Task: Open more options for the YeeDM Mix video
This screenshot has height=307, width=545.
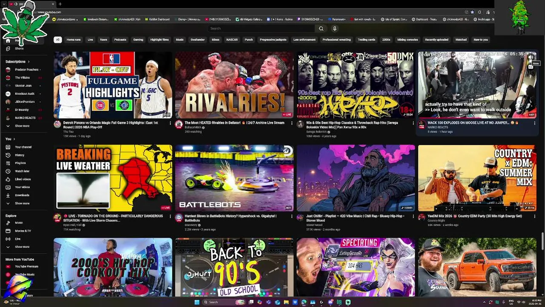Action: pyautogui.click(x=535, y=217)
